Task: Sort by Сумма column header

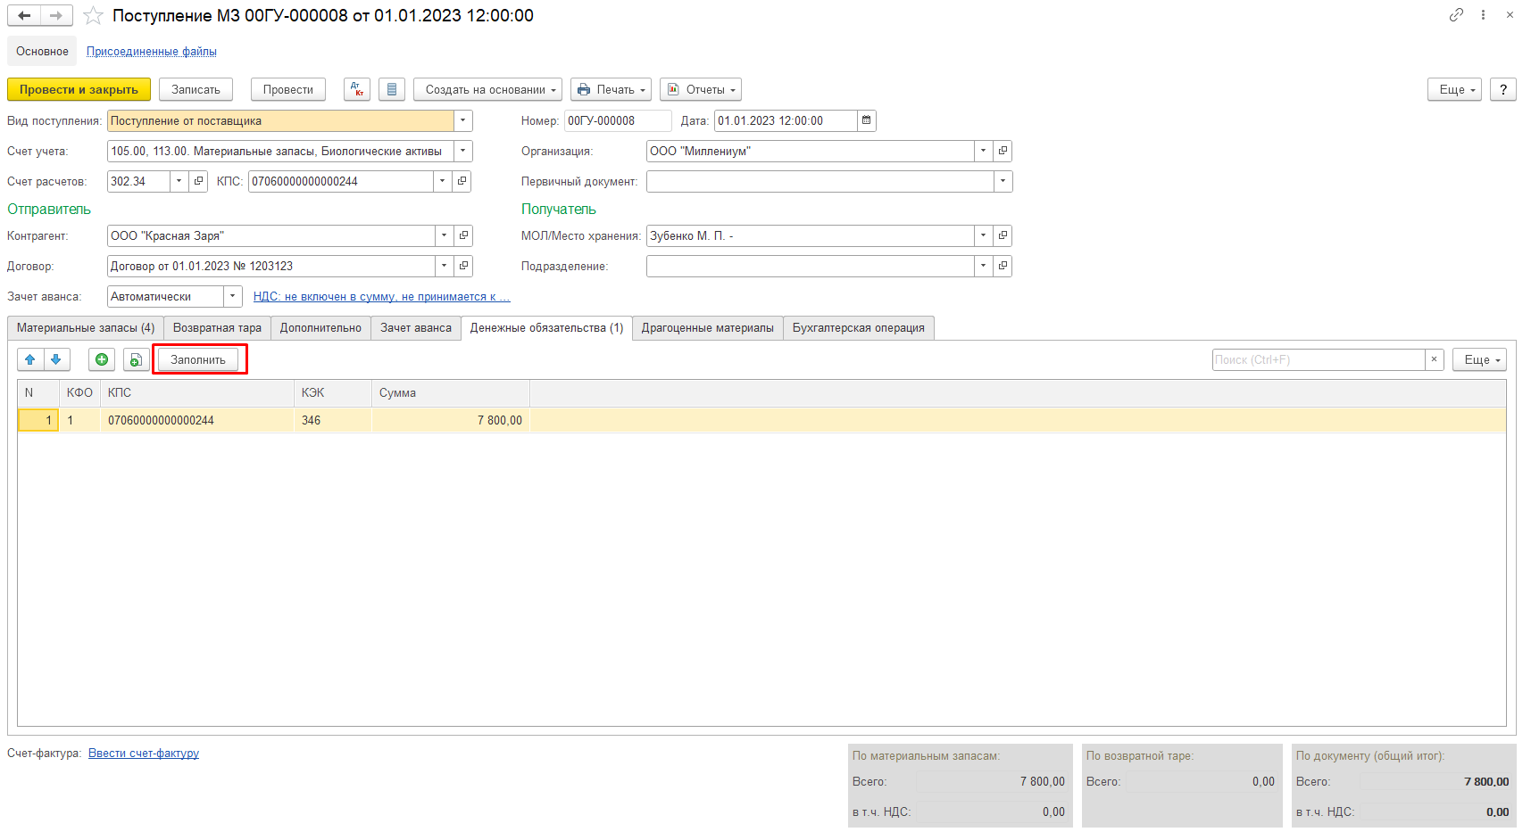Action: 451,392
